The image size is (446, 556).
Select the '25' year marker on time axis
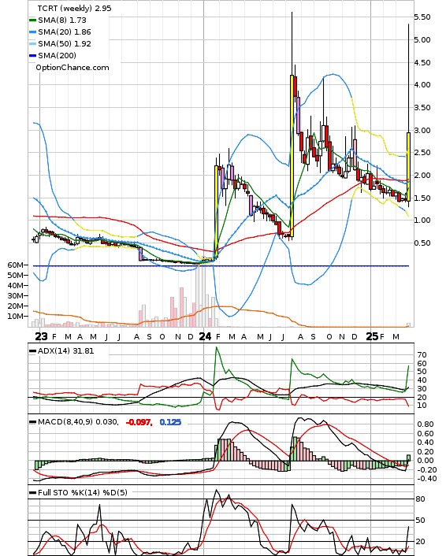pos(372,336)
